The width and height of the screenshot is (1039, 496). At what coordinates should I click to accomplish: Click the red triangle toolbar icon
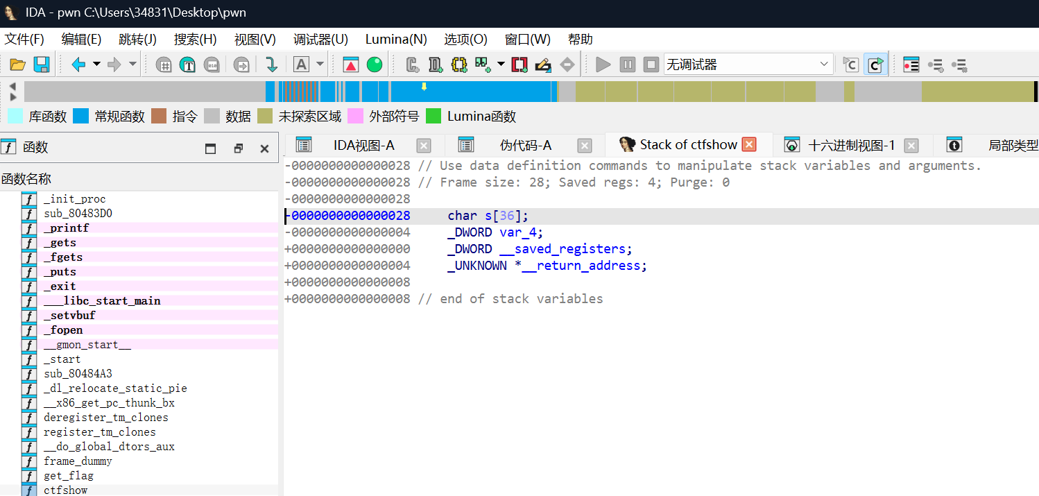tap(351, 65)
